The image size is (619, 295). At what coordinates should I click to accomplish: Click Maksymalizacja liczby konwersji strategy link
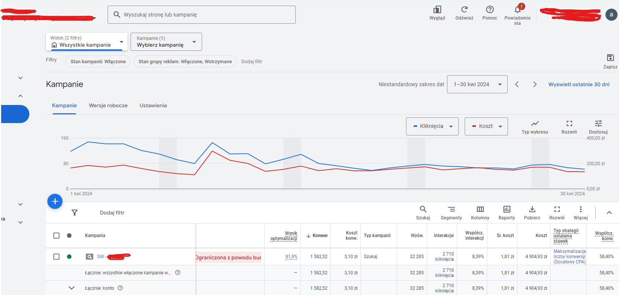pyautogui.click(x=570, y=257)
